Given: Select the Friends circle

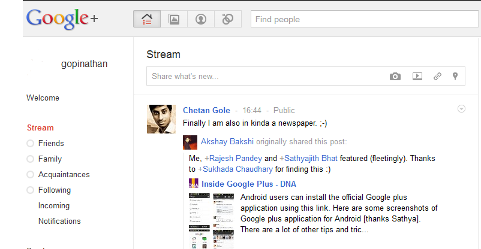Looking at the screenshot, I should (x=51, y=144).
